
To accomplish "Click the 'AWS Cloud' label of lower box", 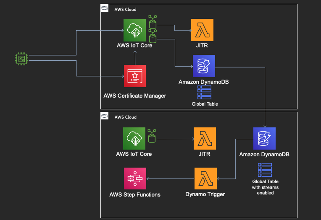I will point(125,117).
